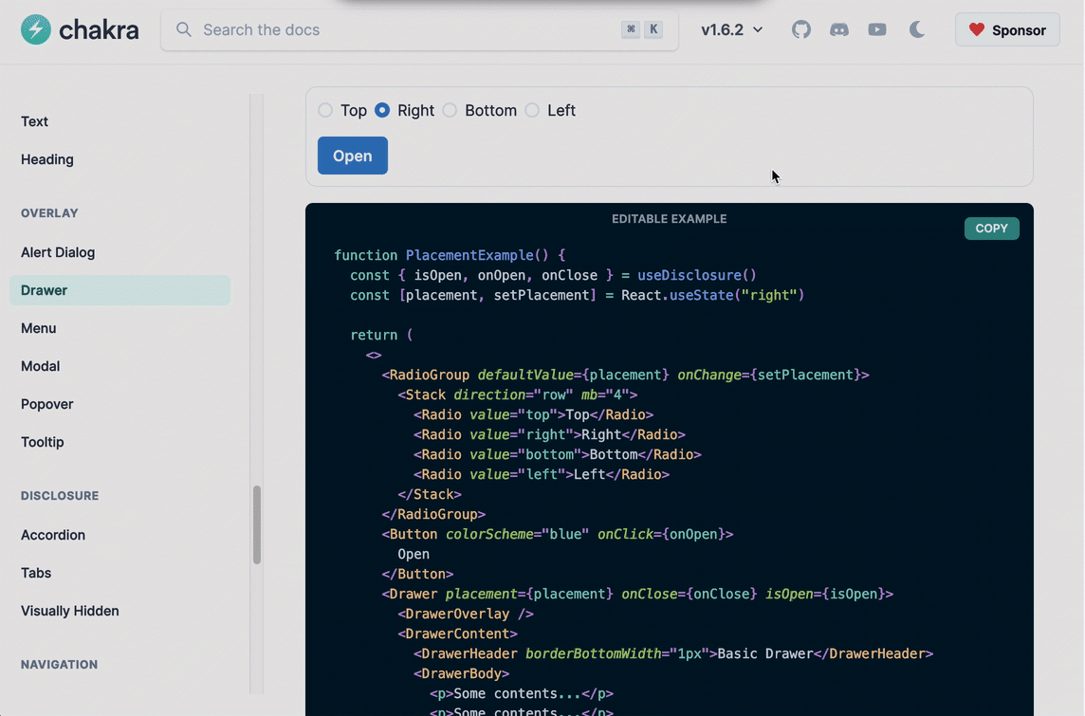Open the Heading docs page
Viewport: 1085px width, 716px height.
47,159
